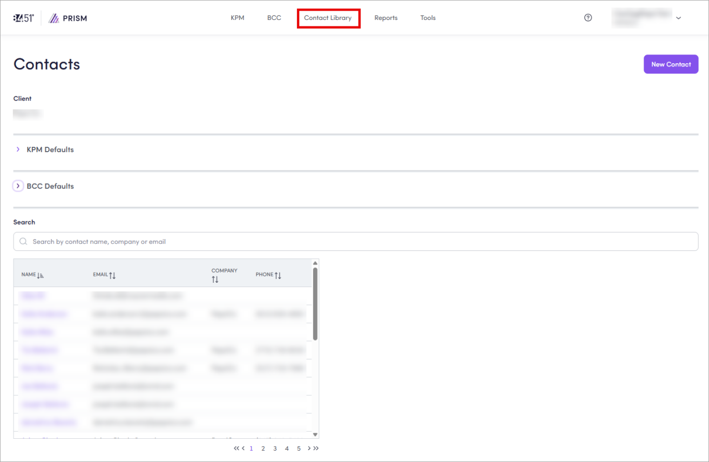Go to previous page arrow
The image size is (709, 462).
244,448
